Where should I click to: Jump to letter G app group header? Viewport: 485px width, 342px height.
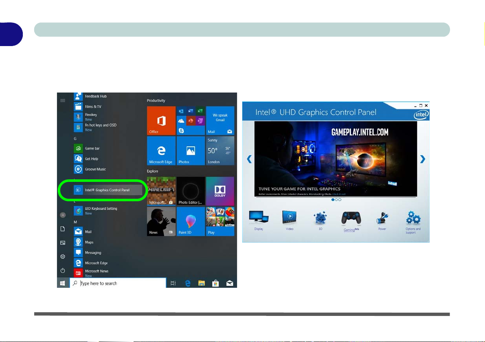click(75, 139)
